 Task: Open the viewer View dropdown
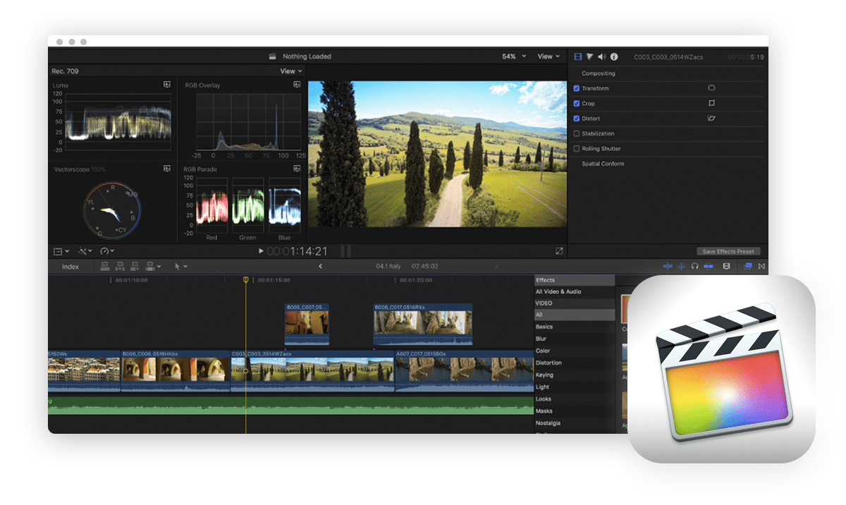click(548, 56)
